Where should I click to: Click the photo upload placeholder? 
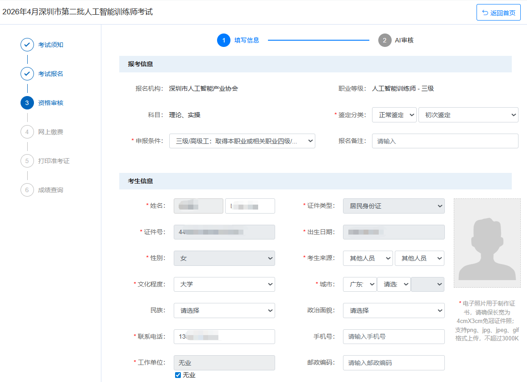tap(487, 243)
